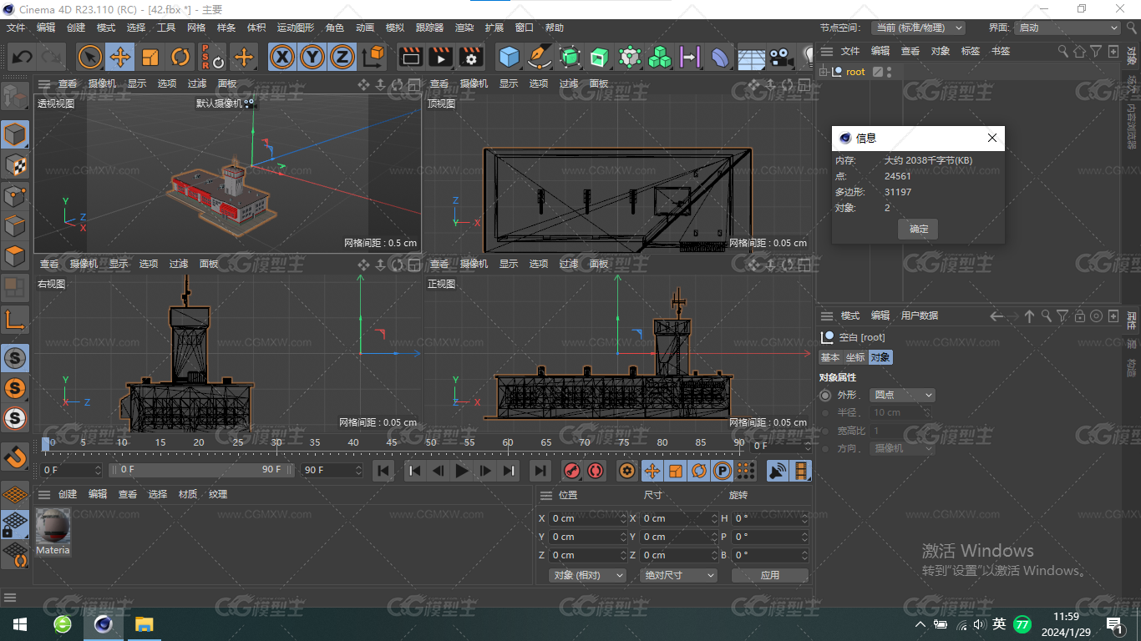Open the Subdivision Surface generators icon

pyautogui.click(x=570, y=57)
